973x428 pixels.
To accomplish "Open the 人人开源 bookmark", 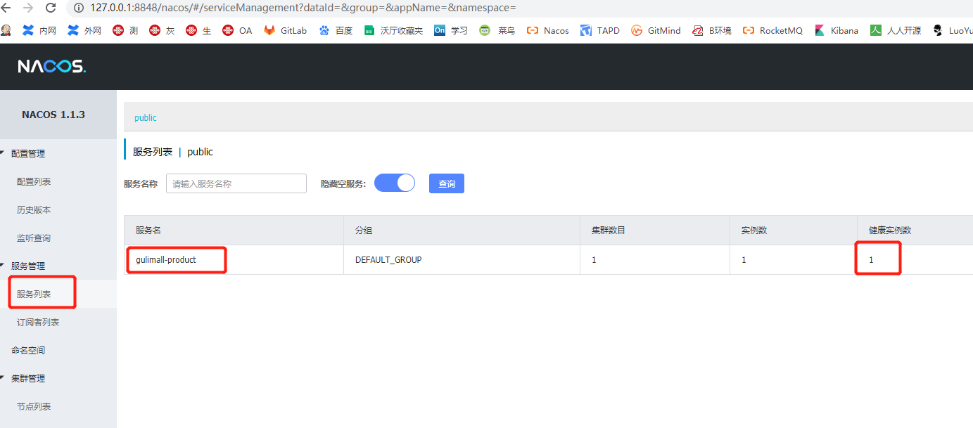I will pos(896,30).
